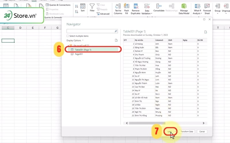The height and width of the screenshot is (143, 230).
Task: Click the Group outline icon
Action: [x=218, y=6]
